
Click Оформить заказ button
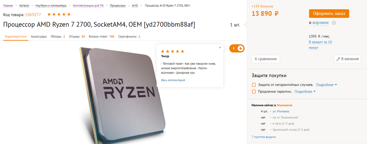(x=329, y=13)
